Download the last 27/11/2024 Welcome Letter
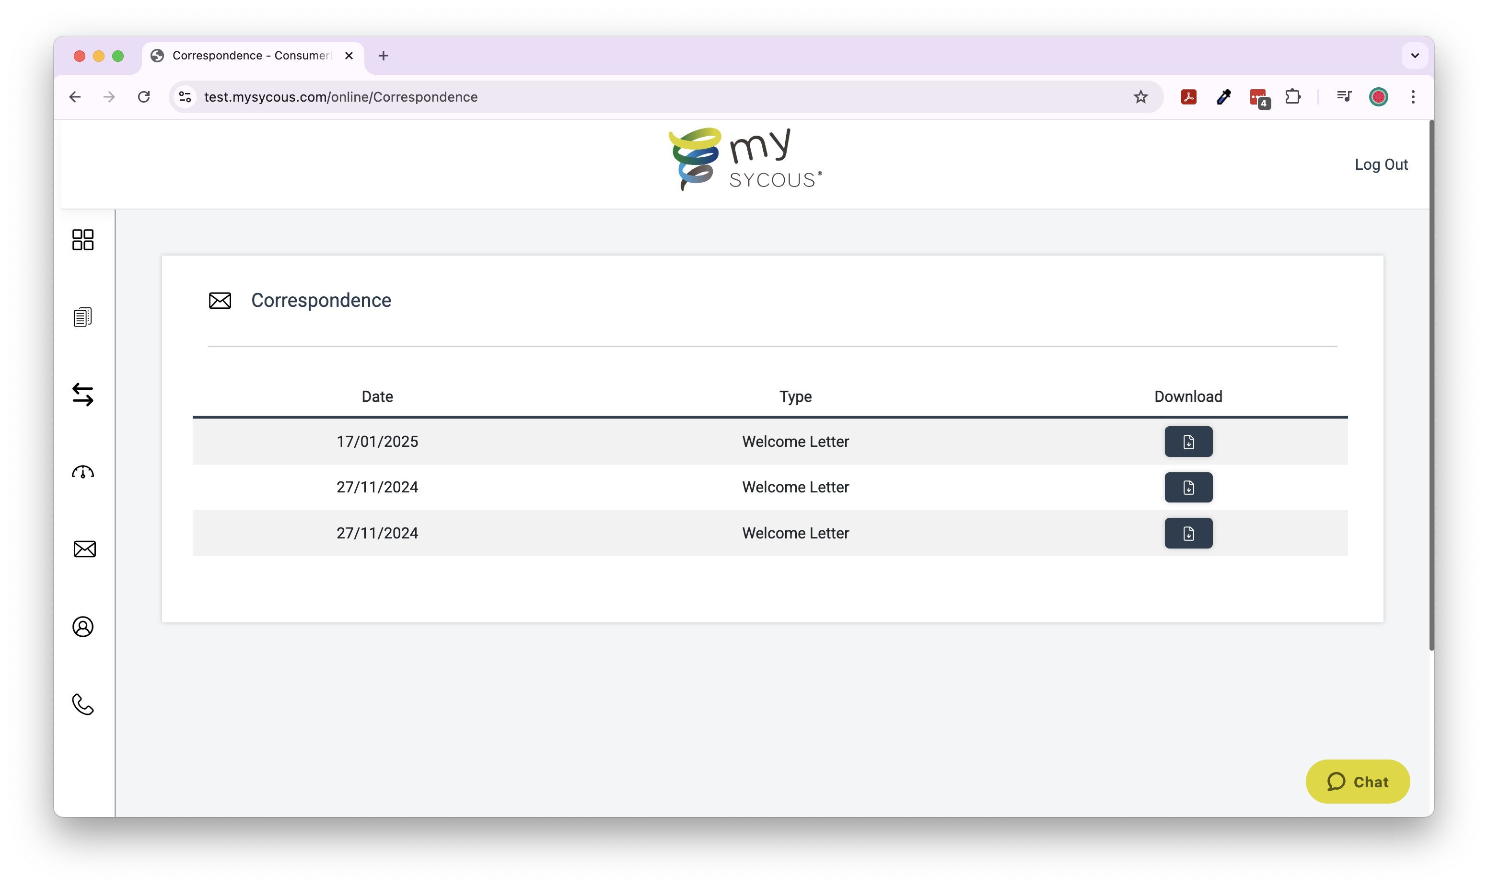Screen dimensions: 1488x888 click(1188, 533)
